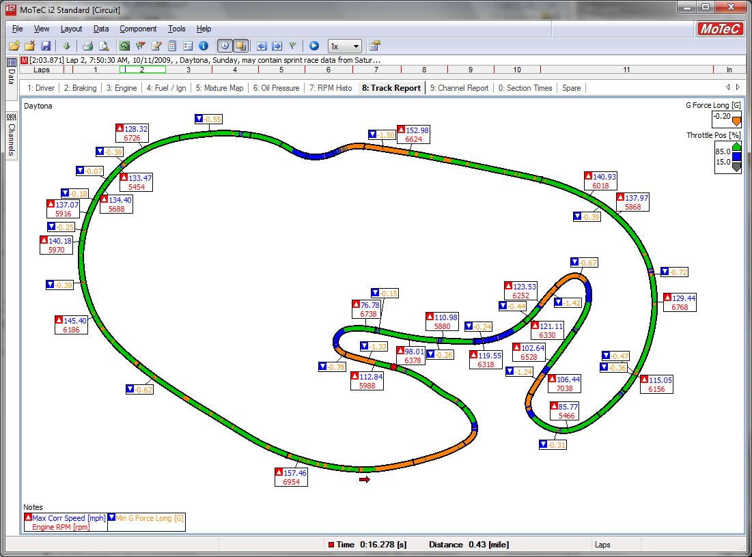Switch to the 5: Mixture Map tab

pyautogui.click(x=220, y=88)
